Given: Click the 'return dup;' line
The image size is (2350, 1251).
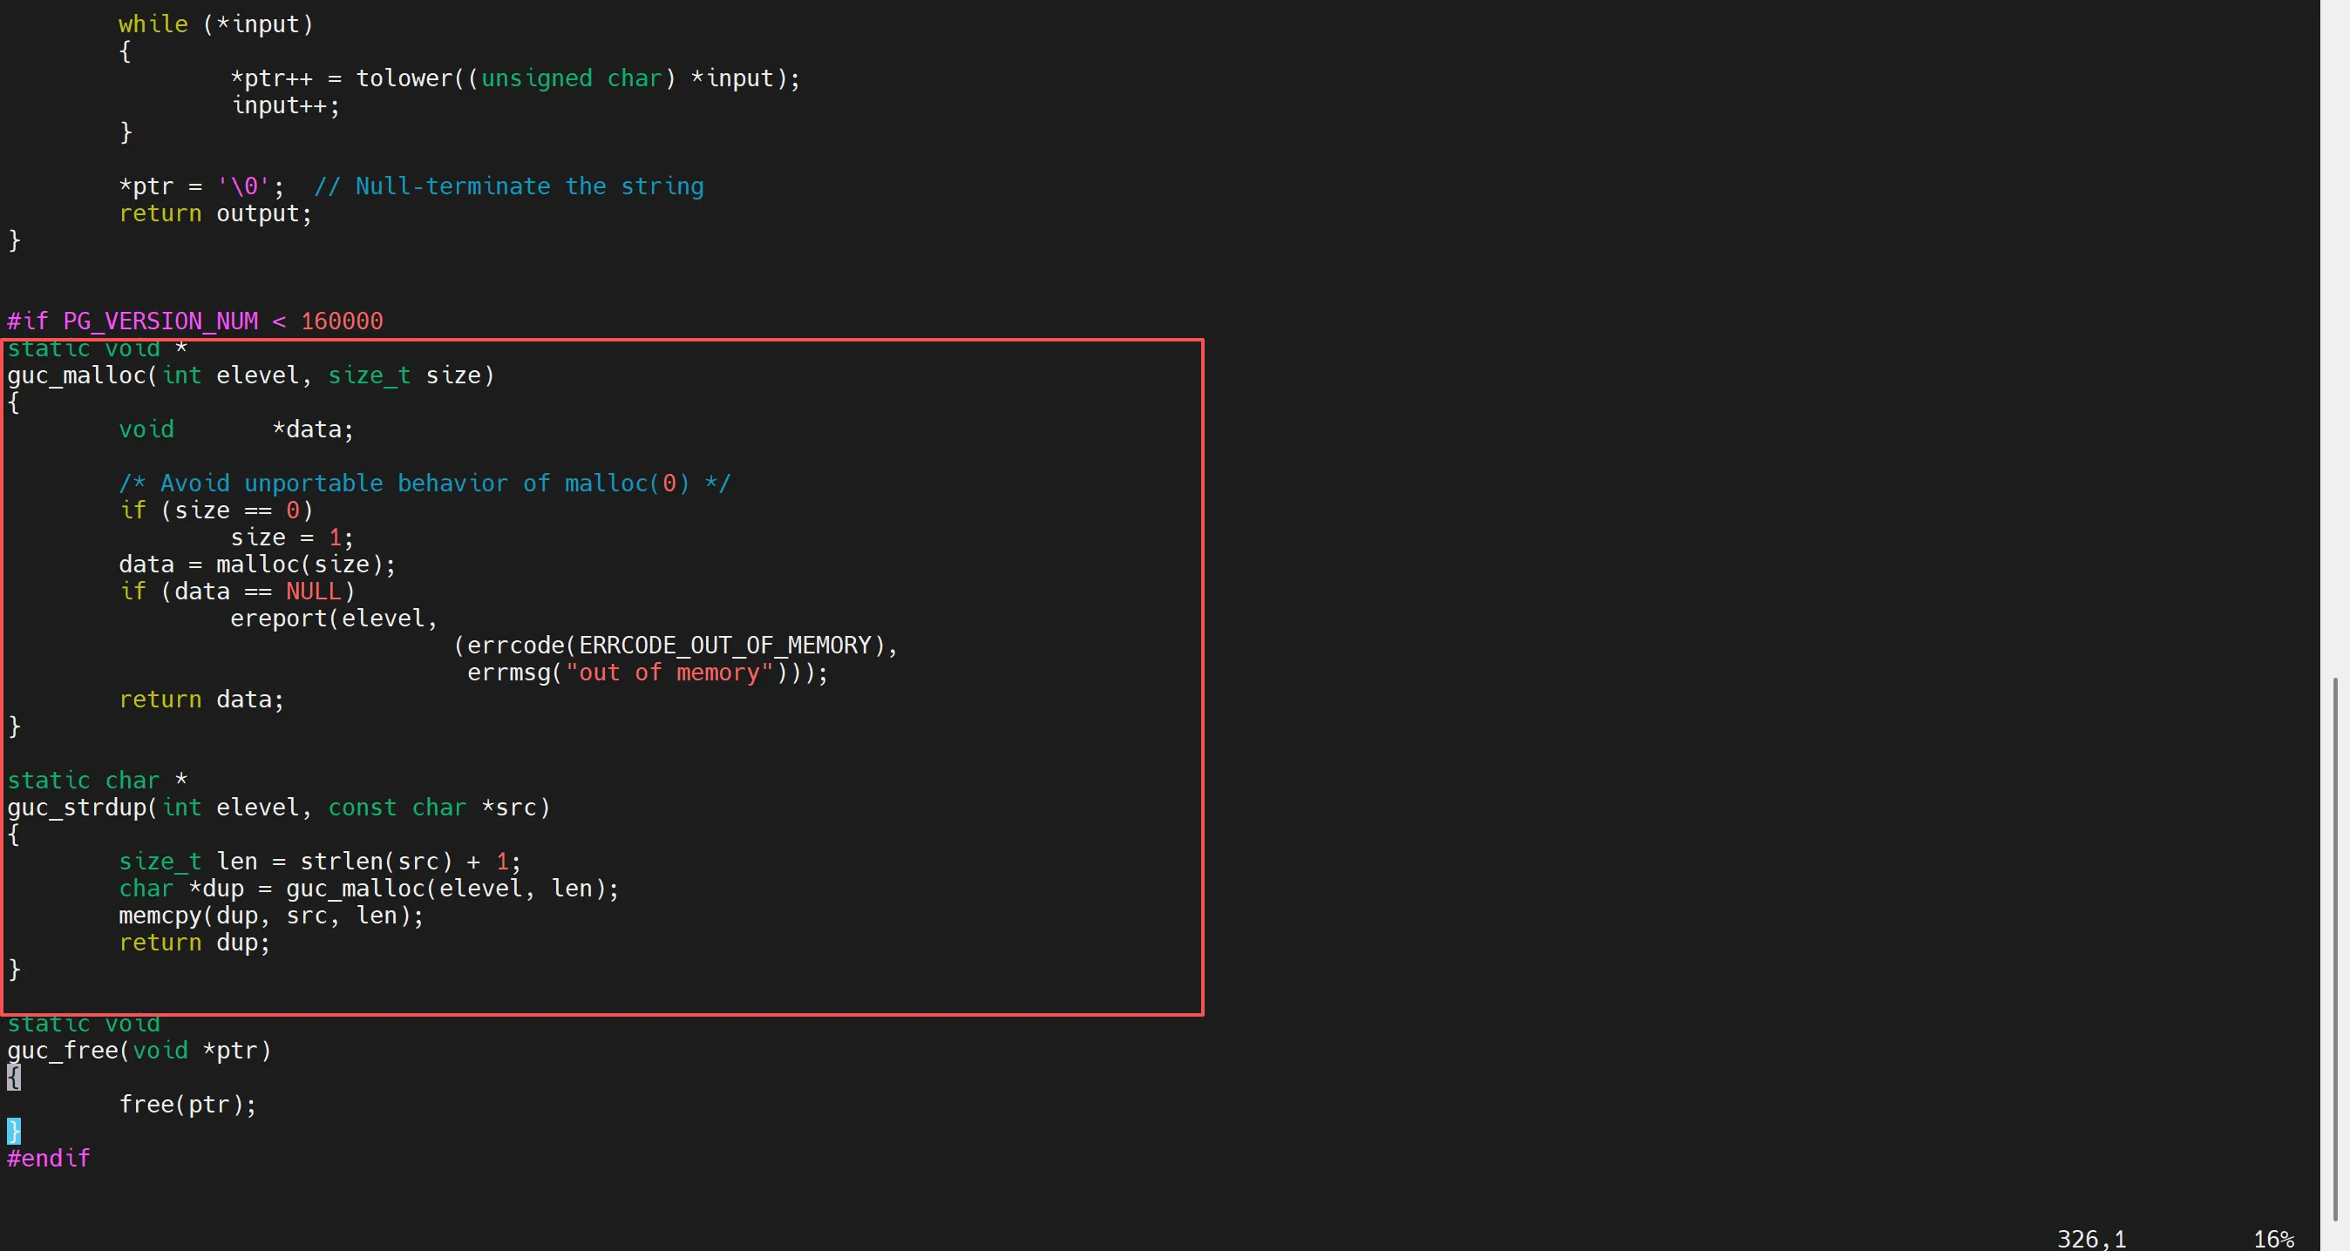Looking at the screenshot, I should (x=195, y=943).
